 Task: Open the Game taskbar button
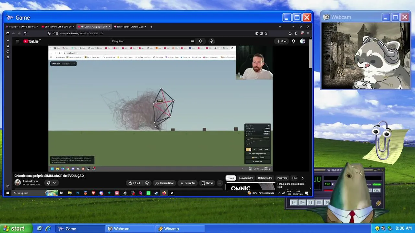pyautogui.click(x=80, y=228)
